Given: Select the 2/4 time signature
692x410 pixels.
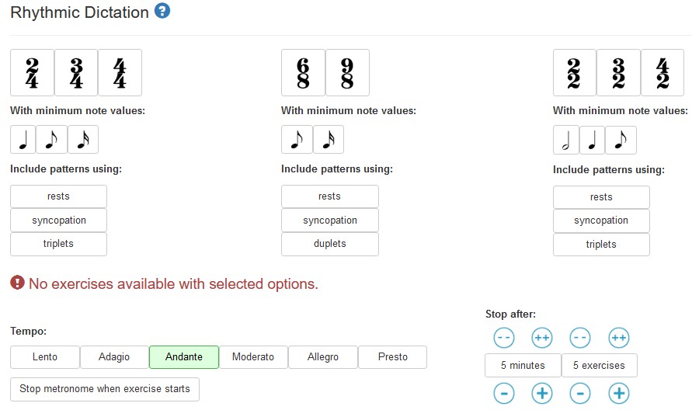Looking at the screenshot, I should click(x=32, y=72).
